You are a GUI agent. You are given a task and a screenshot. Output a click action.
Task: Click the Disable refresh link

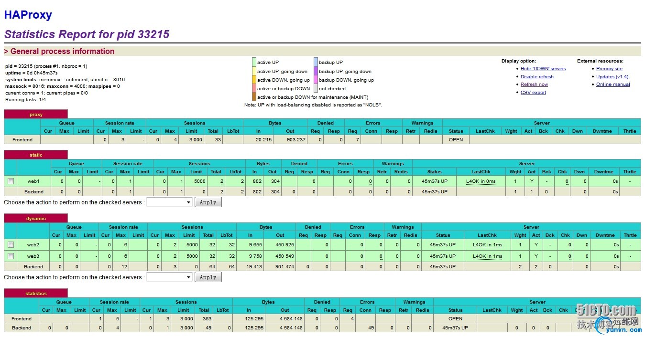537,77
